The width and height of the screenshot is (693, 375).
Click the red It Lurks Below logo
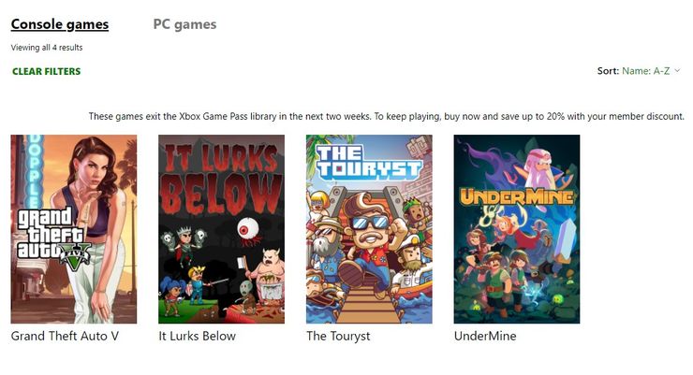click(222, 178)
